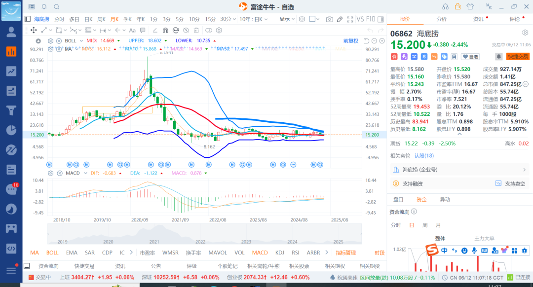Select the text annotation Aa tool
533x287 pixels.
[132, 30]
